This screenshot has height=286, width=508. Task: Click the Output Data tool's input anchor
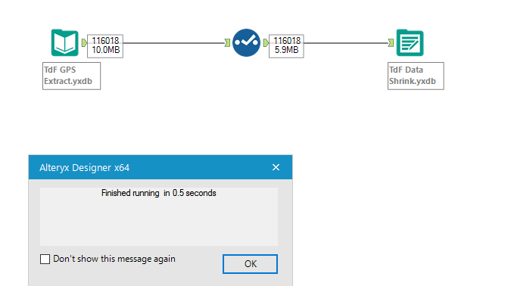pos(391,43)
